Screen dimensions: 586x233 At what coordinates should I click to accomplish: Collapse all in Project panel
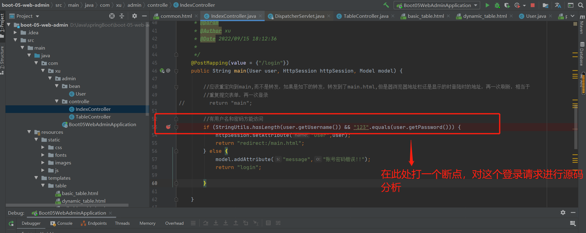point(122,16)
